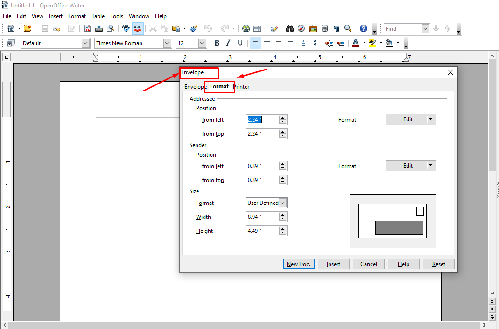Click the Width input field
The height and width of the screenshot is (329, 499).
[x=262, y=217]
